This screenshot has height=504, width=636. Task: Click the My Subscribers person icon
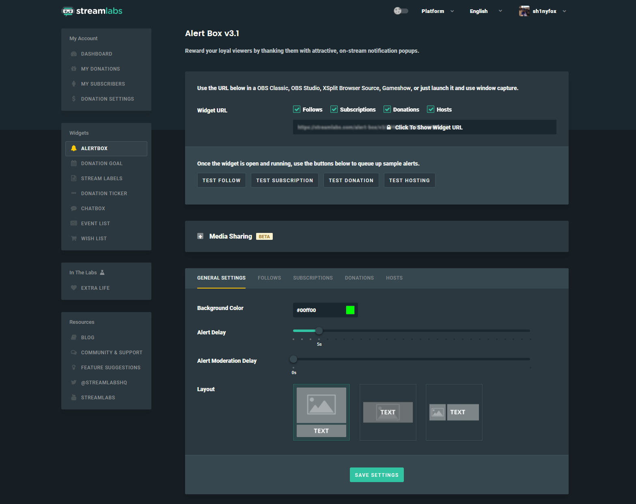[74, 84]
